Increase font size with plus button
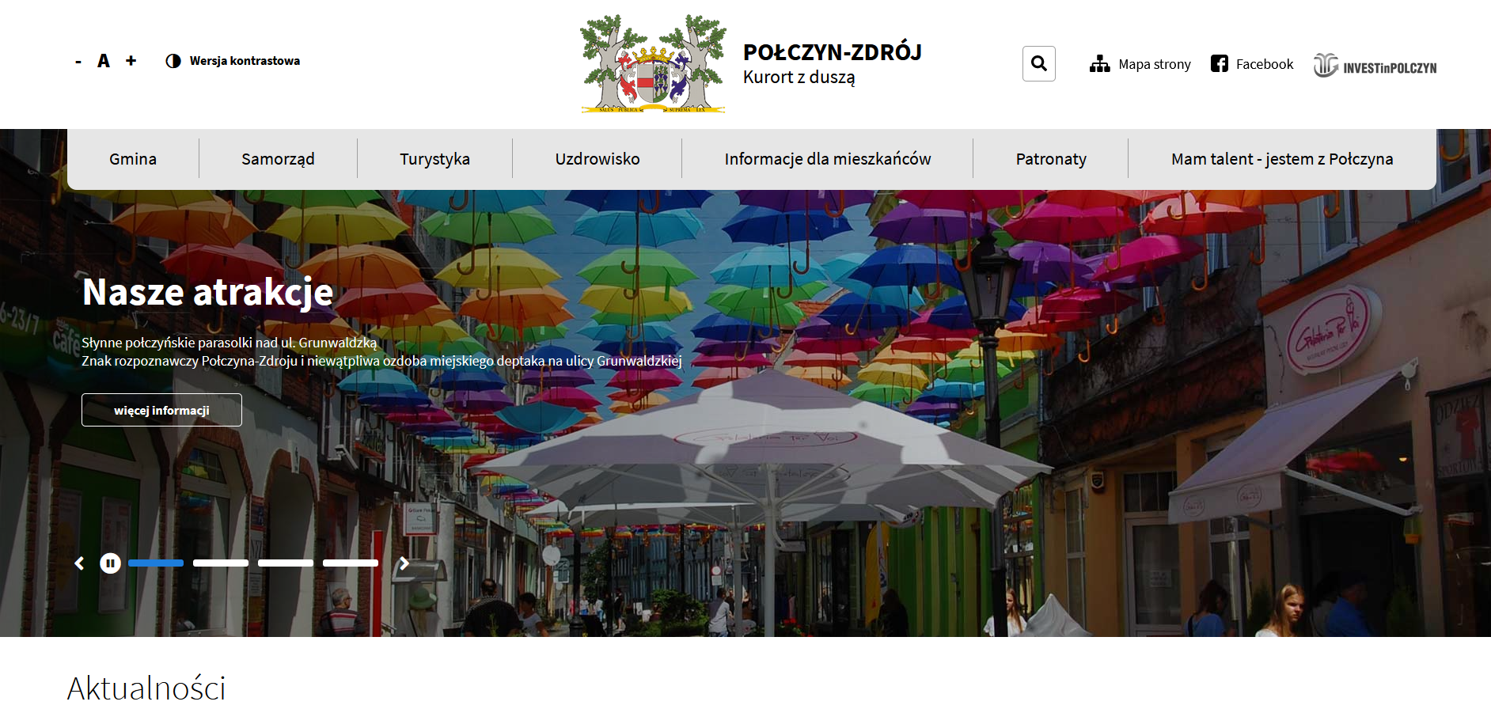The width and height of the screenshot is (1491, 709). (131, 61)
